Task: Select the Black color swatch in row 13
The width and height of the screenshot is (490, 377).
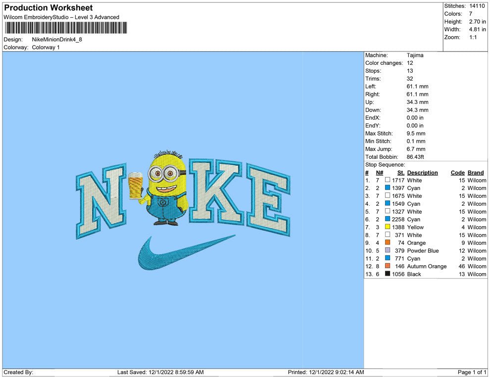Action: [388, 274]
